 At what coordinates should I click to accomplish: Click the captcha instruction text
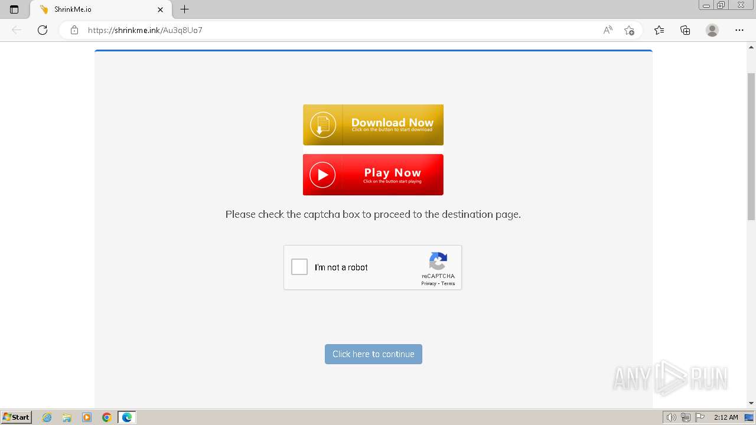[373, 214]
